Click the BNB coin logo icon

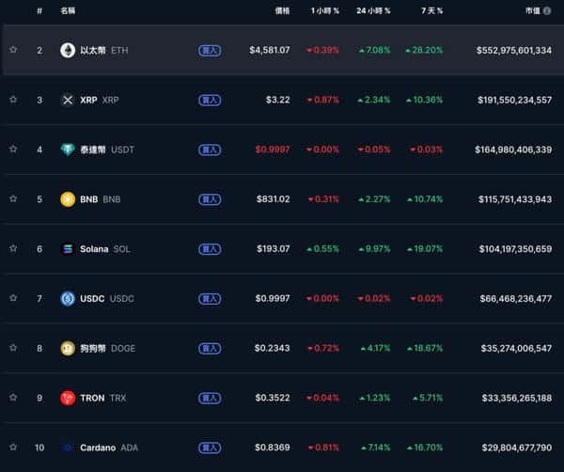pos(68,199)
